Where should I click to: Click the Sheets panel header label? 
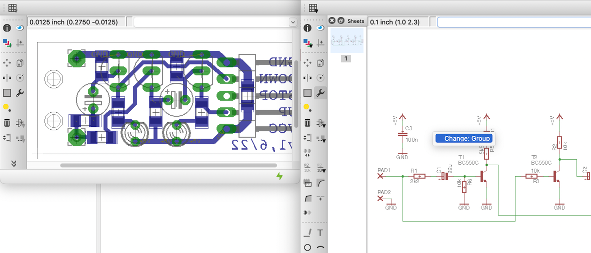pos(355,21)
